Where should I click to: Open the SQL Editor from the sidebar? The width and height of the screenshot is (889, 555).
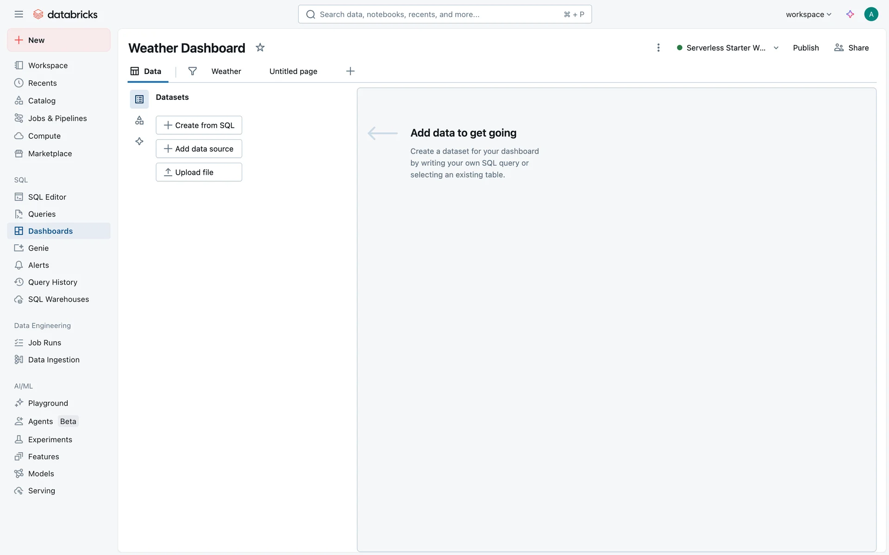point(46,197)
